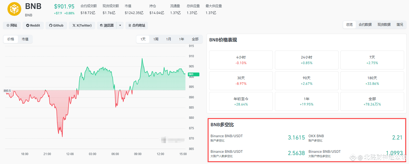
Task: Select the 全部 time range
Action: 195,39
